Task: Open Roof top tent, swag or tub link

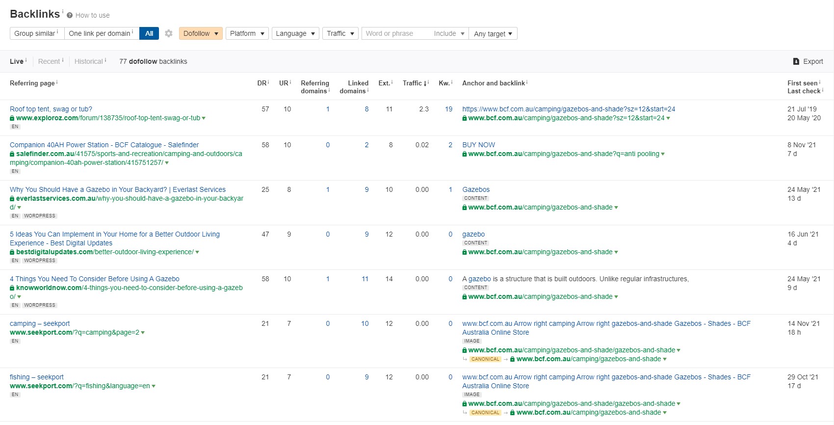Action: pos(51,109)
